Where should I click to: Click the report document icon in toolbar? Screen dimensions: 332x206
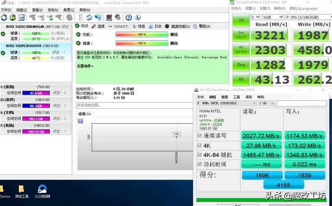coord(80,18)
